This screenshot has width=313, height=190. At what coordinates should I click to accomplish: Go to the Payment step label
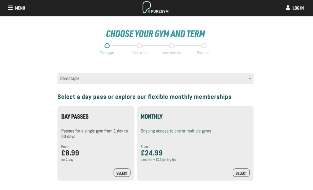204,53
